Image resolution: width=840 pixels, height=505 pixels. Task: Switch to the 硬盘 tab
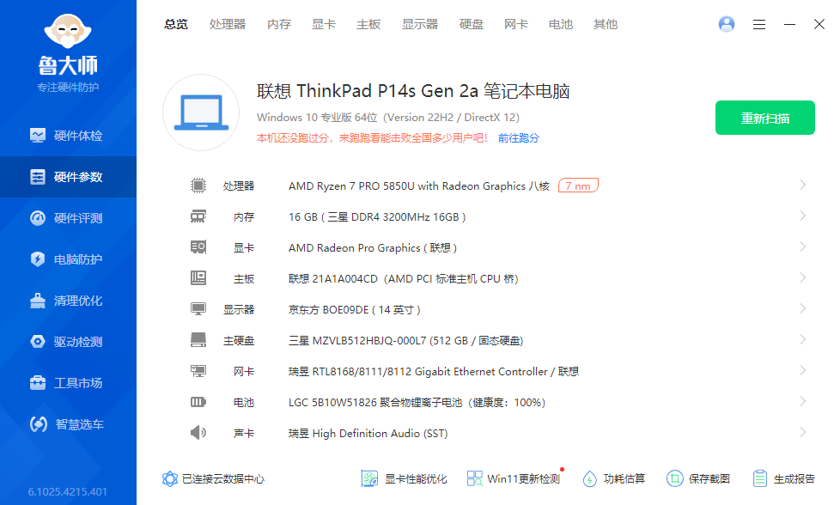472,24
